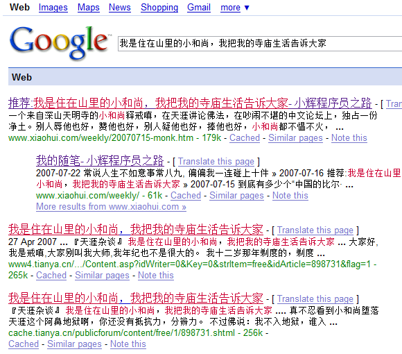
Task: Open the 我的随笔-小辉程序员之路 result
Action: pyautogui.click(x=100, y=161)
